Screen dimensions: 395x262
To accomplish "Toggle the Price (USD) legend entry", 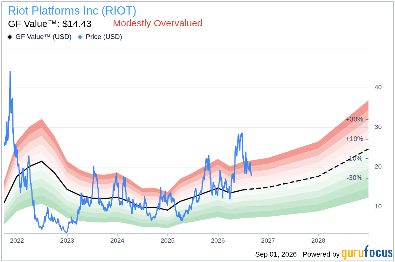I will (x=100, y=37).
